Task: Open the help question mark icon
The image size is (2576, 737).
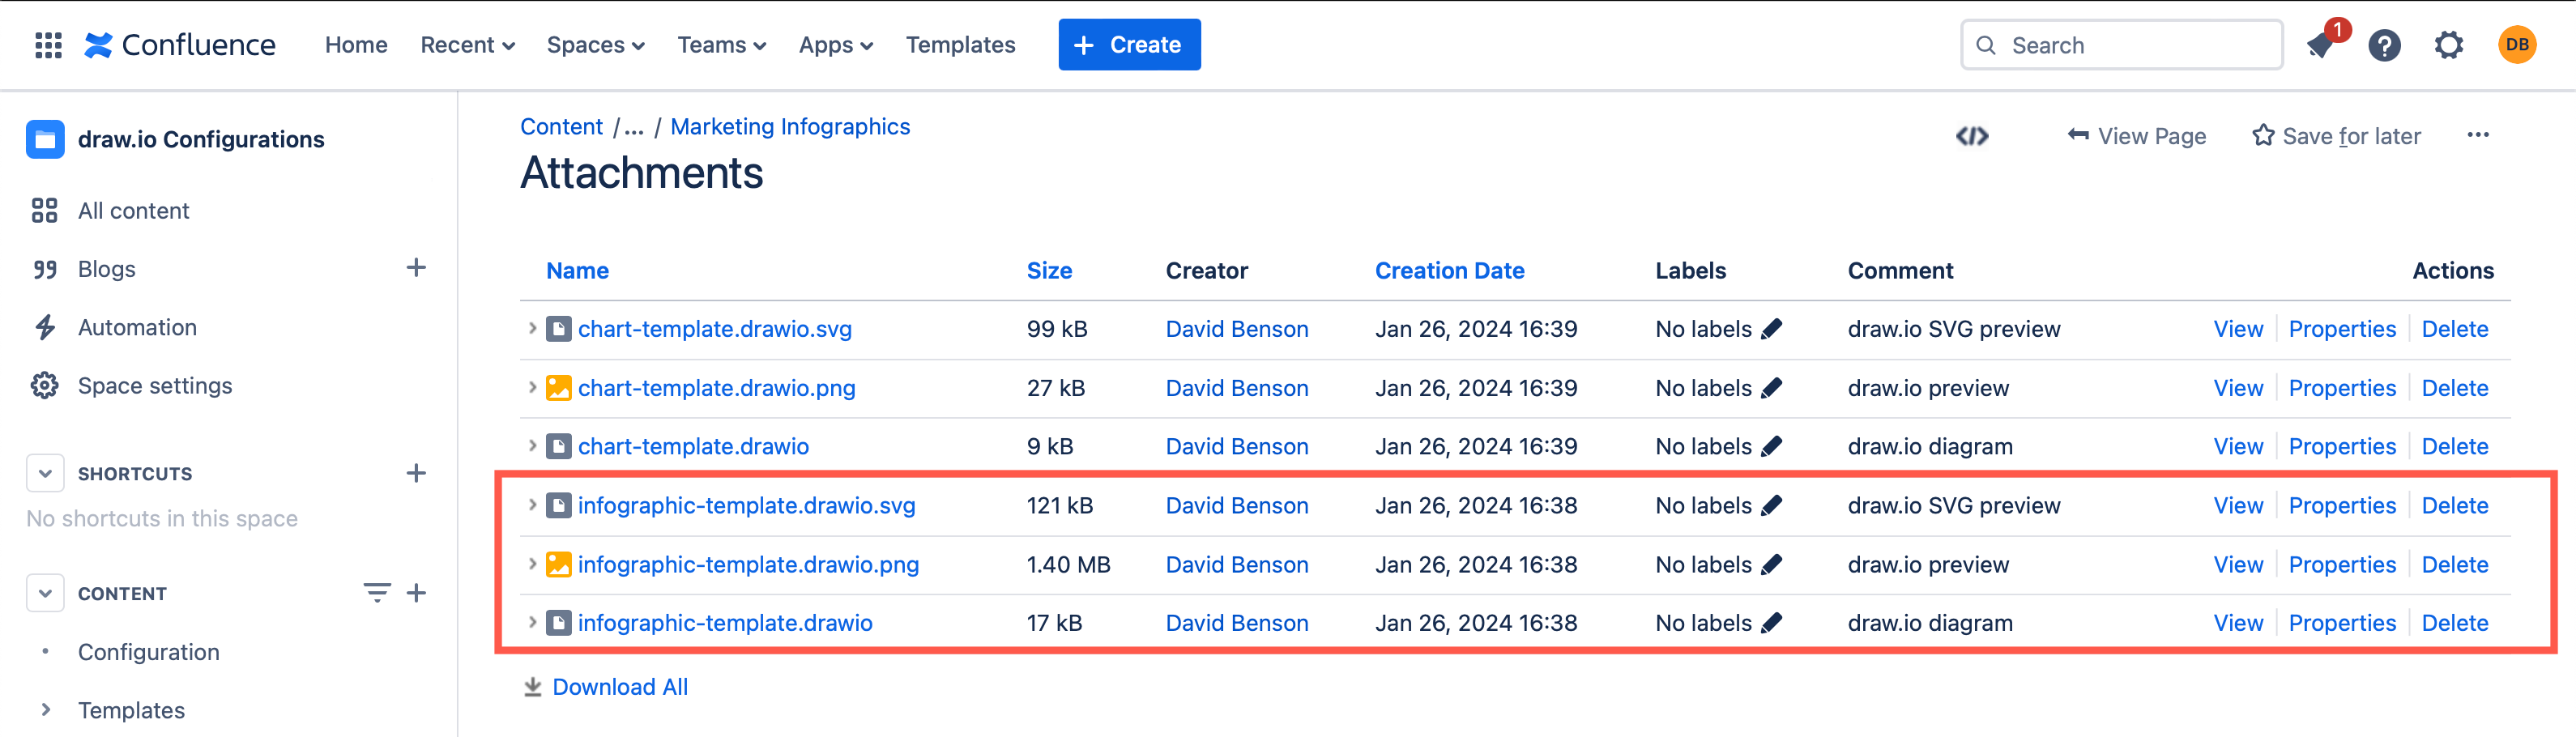Action: [2385, 45]
